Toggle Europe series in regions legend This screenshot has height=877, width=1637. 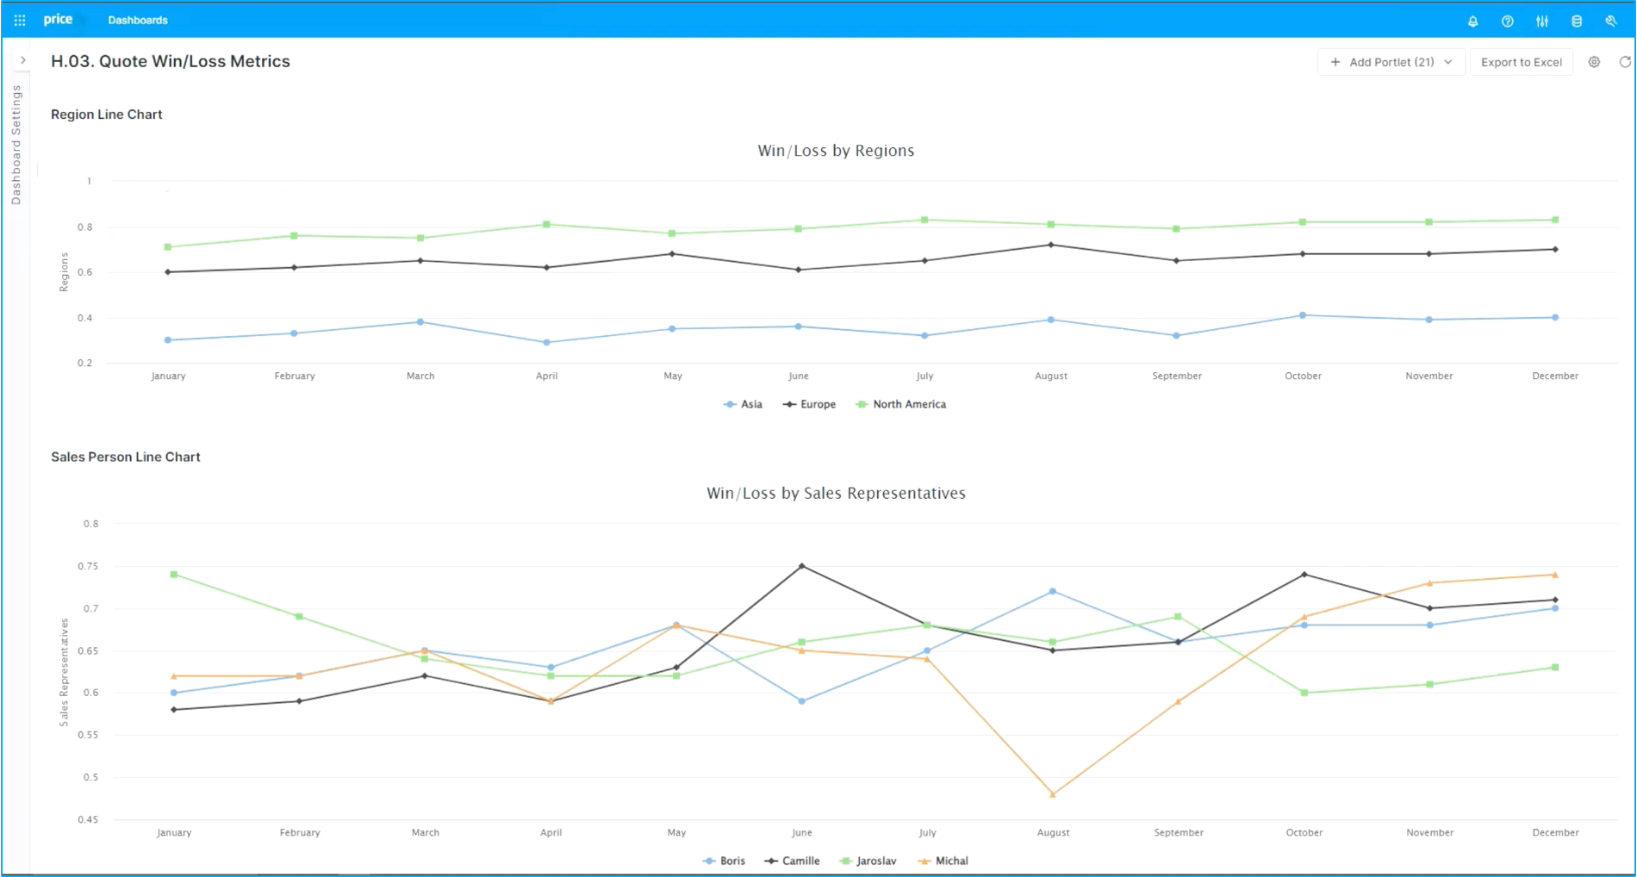(809, 404)
